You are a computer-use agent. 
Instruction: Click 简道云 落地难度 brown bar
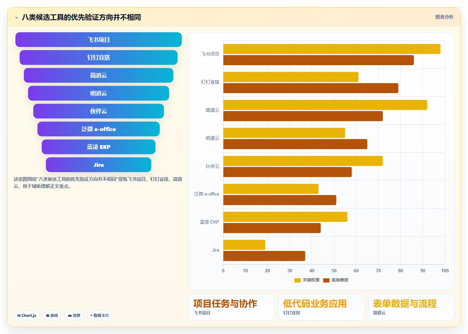tap(303, 116)
